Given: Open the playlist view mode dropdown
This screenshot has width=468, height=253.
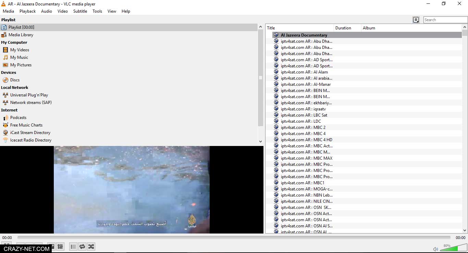Looking at the screenshot, I should point(416,20).
